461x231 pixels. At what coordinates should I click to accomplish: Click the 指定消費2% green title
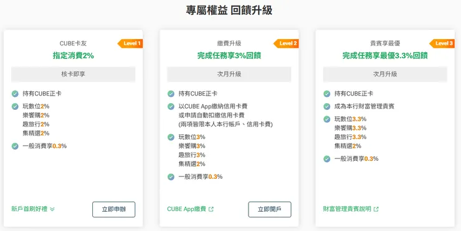(x=74, y=56)
